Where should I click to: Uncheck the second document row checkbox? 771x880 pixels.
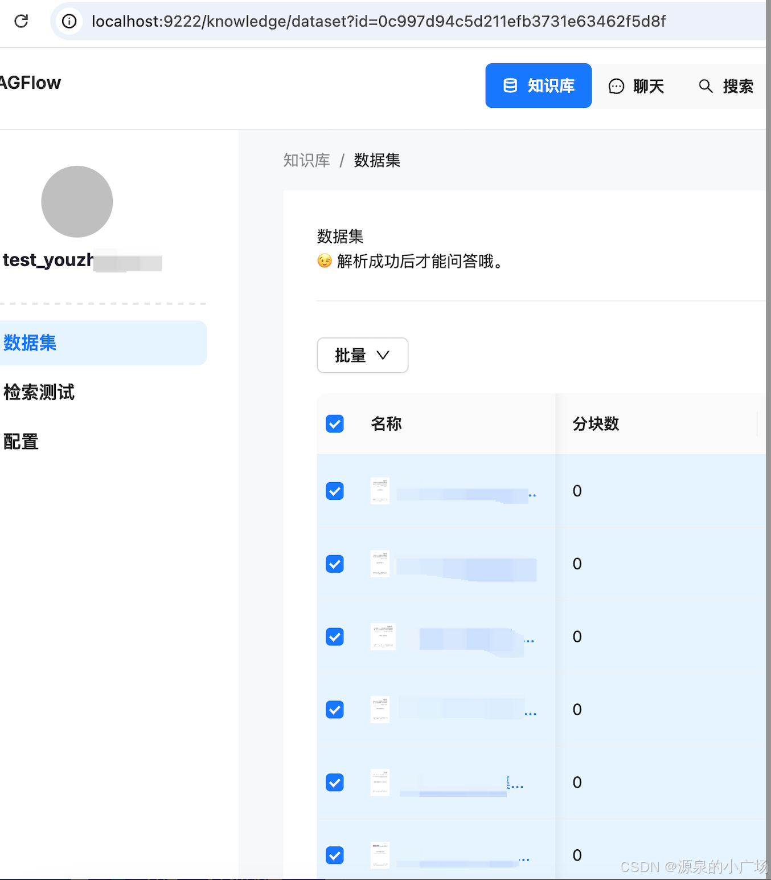pyautogui.click(x=335, y=564)
